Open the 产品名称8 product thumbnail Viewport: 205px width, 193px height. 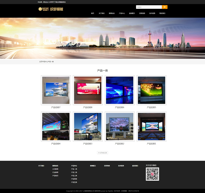tap(88, 90)
